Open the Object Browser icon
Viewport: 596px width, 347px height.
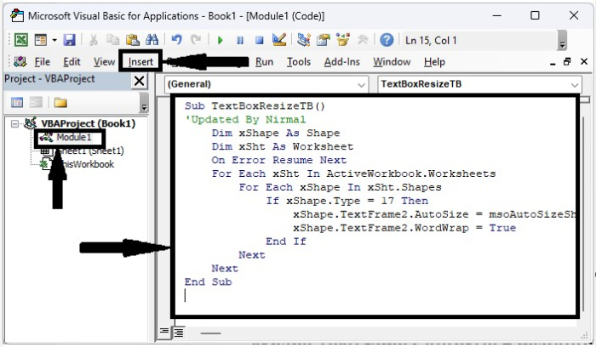343,39
